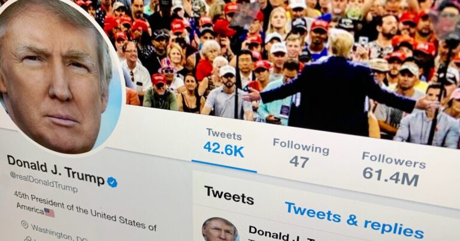Click the link icon below Washington
The image size is (460, 241).
[x=28, y=239]
